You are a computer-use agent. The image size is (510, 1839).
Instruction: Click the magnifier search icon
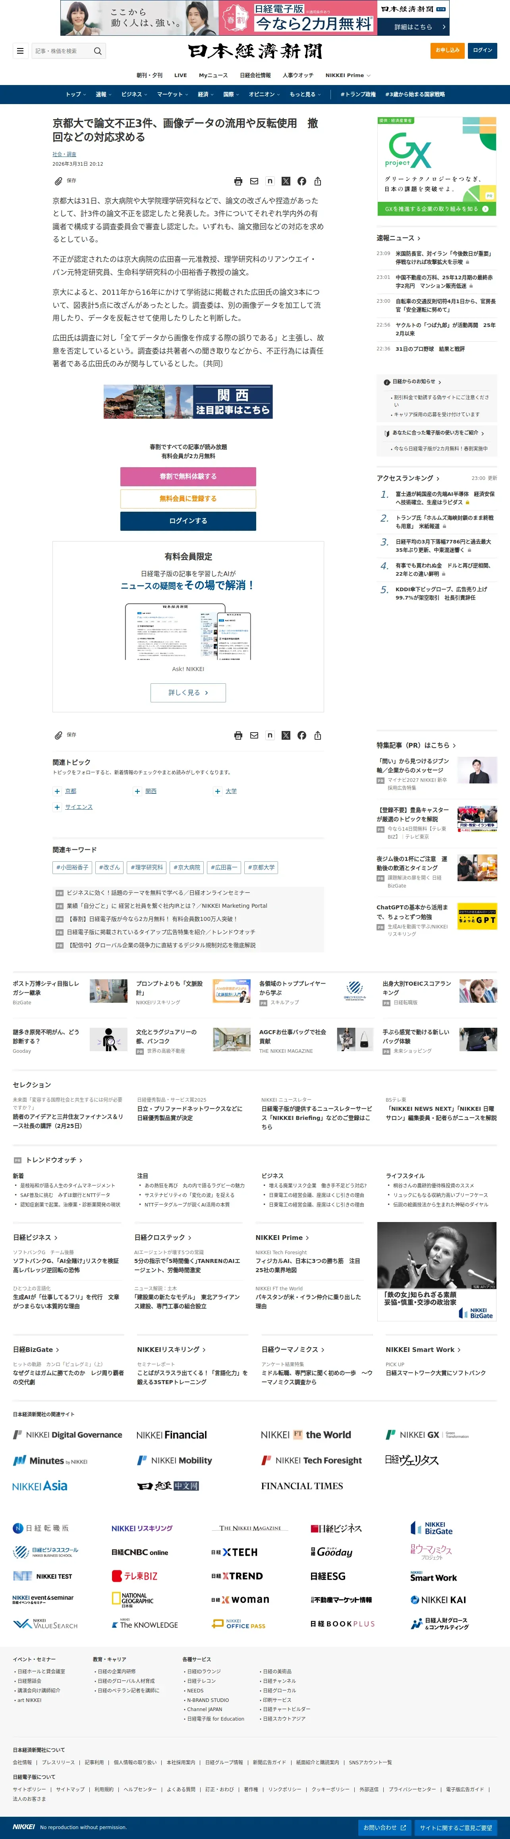pyautogui.click(x=98, y=51)
